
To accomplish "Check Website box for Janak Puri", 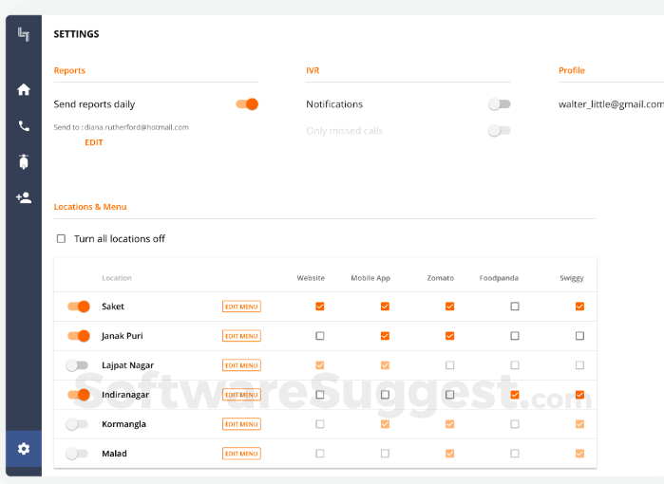I will pyautogui.click(x=320, y=336).
